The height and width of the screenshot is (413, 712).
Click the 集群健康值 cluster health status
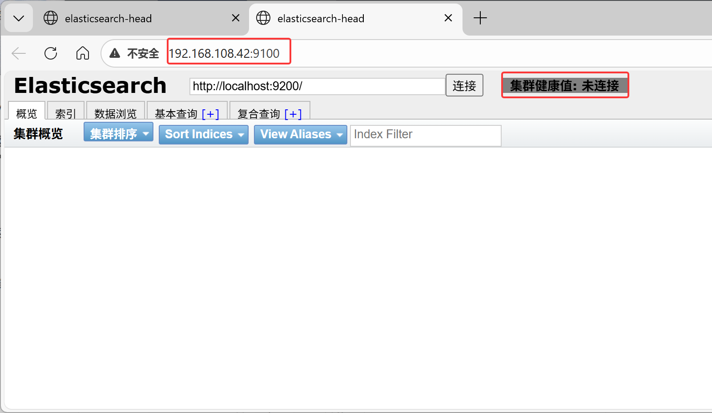(565, 85)
